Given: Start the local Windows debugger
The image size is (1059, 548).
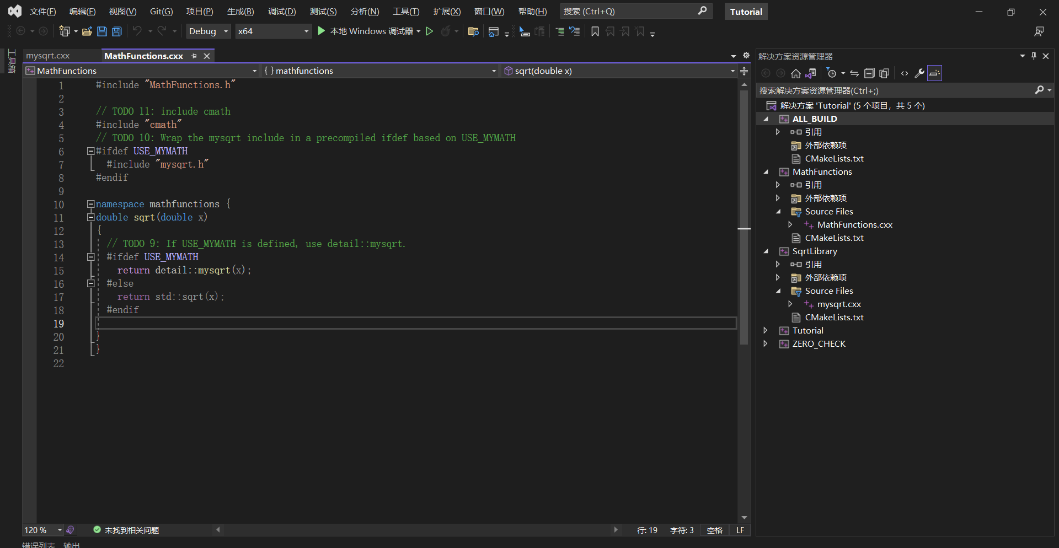Looking at the screenshot, I should coord(366,31).
